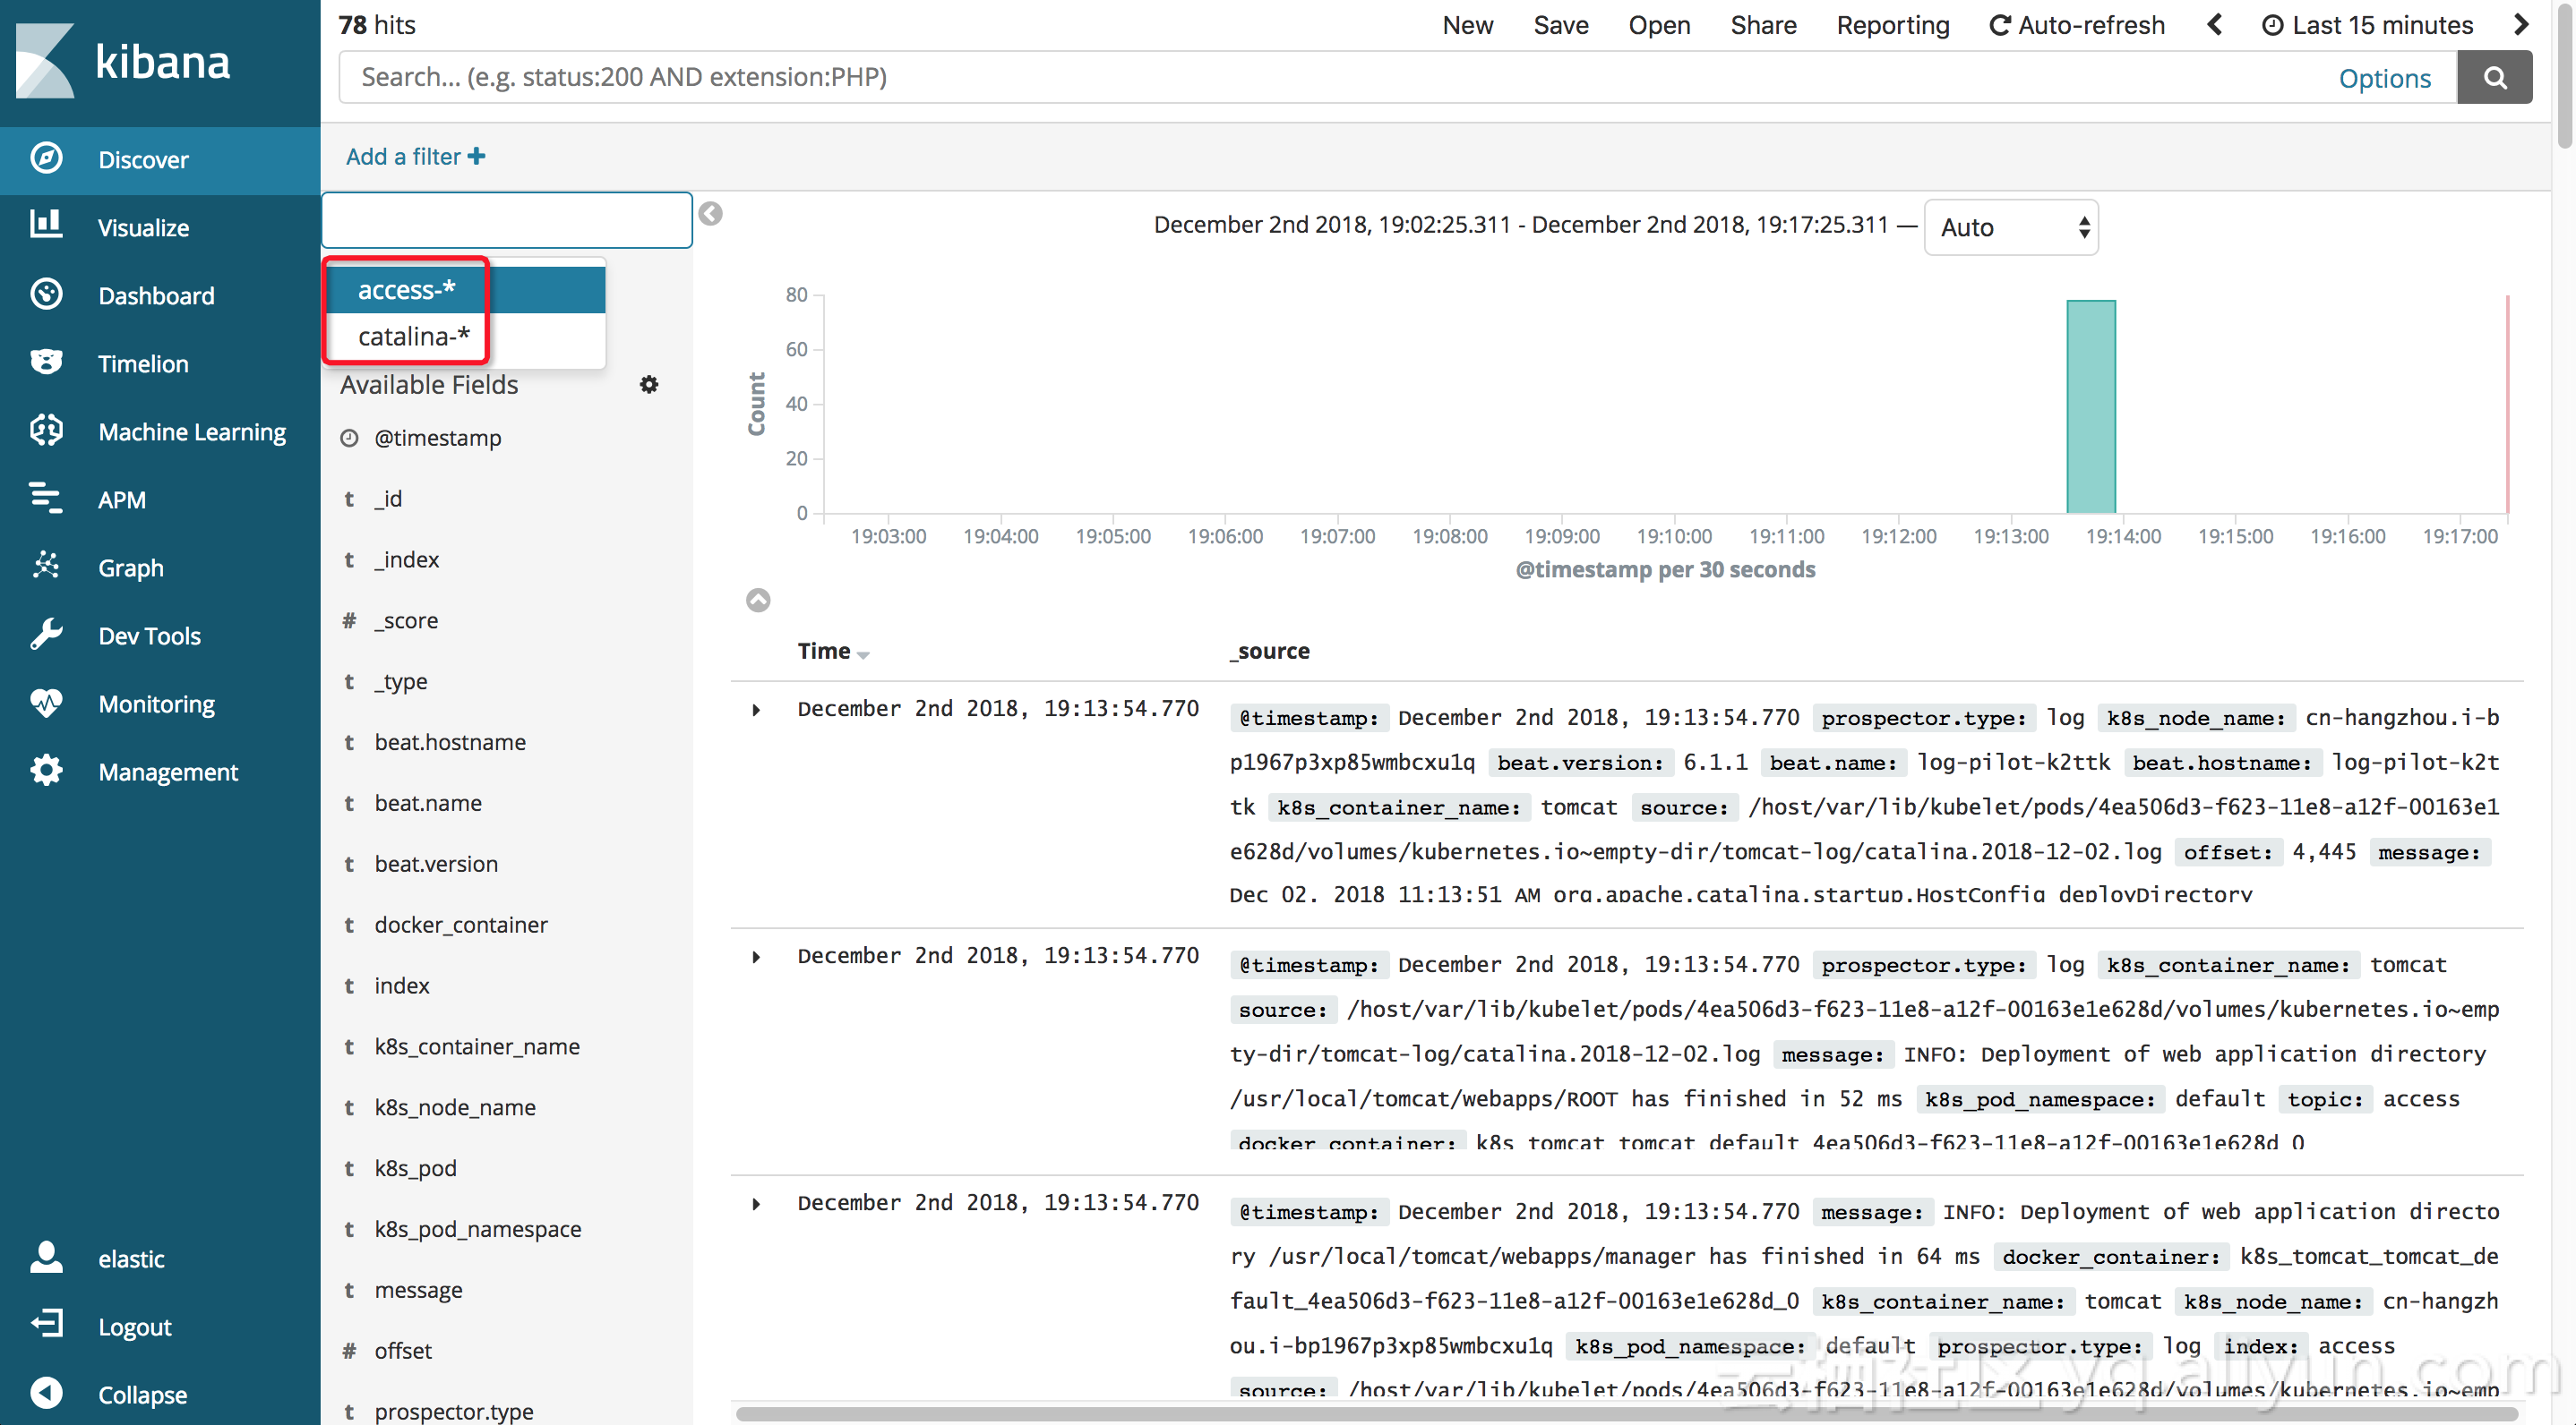2576x1425 pixels.
Task: Click Logout in the sidebar
Action: (160, 1327)
